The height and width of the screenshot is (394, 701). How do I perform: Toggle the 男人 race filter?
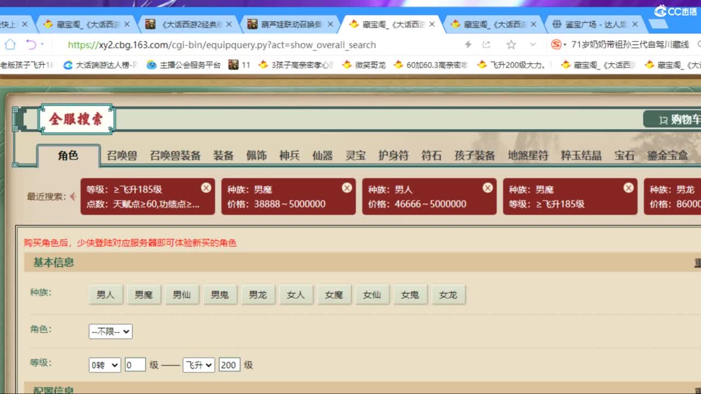point(106,294)
